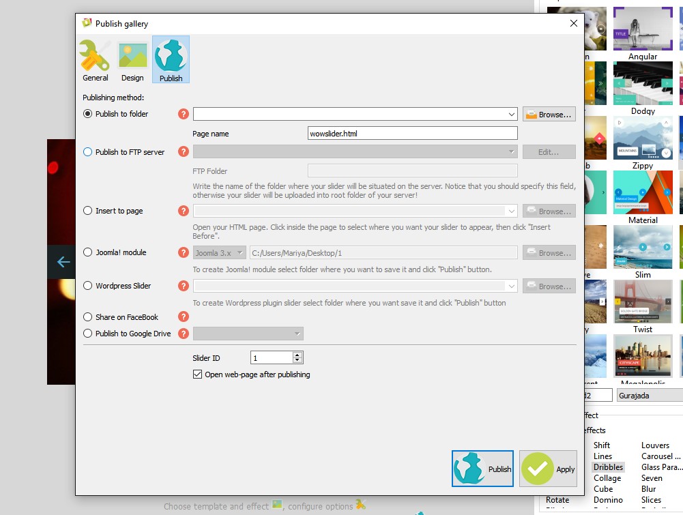683x515 pixels.
Task: Click Edit for FTP server
Action: point(549,152)
